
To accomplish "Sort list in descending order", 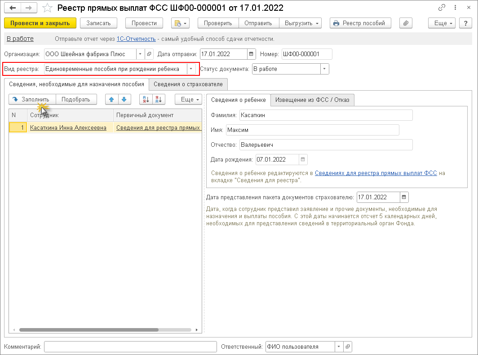I will click(x=159, y=100).
